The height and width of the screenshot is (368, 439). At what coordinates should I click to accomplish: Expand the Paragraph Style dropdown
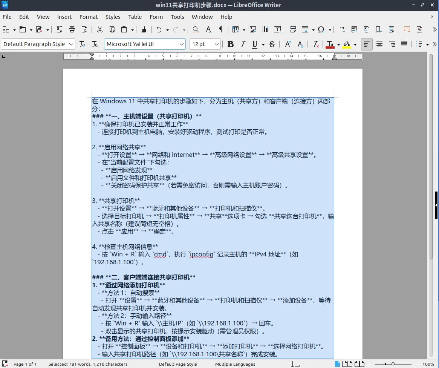coord(71,44)
